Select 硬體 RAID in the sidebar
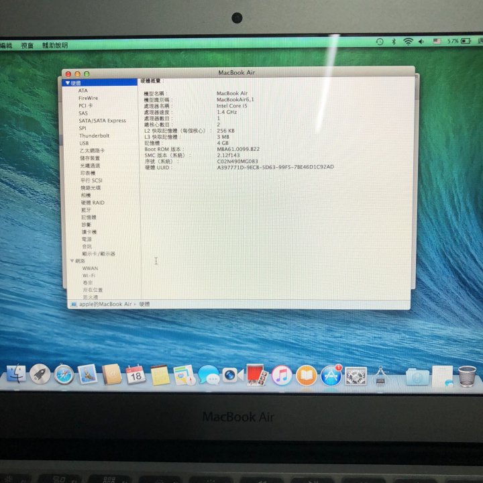The width and height of the screenshot is (483, 483). pyautogui.click(x=93, y=203)
